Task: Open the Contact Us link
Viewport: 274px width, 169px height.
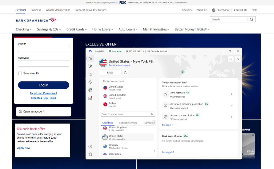Action: coord(241,10)
